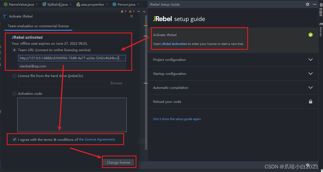
Task: Close the NameValue.java tab
Action: tap(37, 4)
